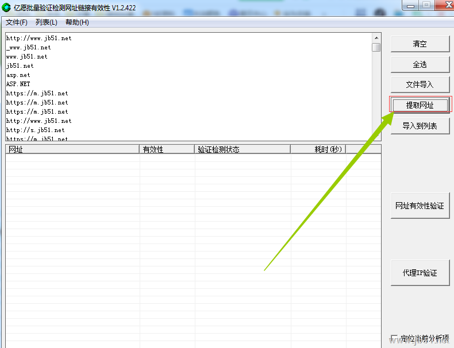Close the application window
The image size is (454, 348).
pyautogui.click(x=442, y=5)
